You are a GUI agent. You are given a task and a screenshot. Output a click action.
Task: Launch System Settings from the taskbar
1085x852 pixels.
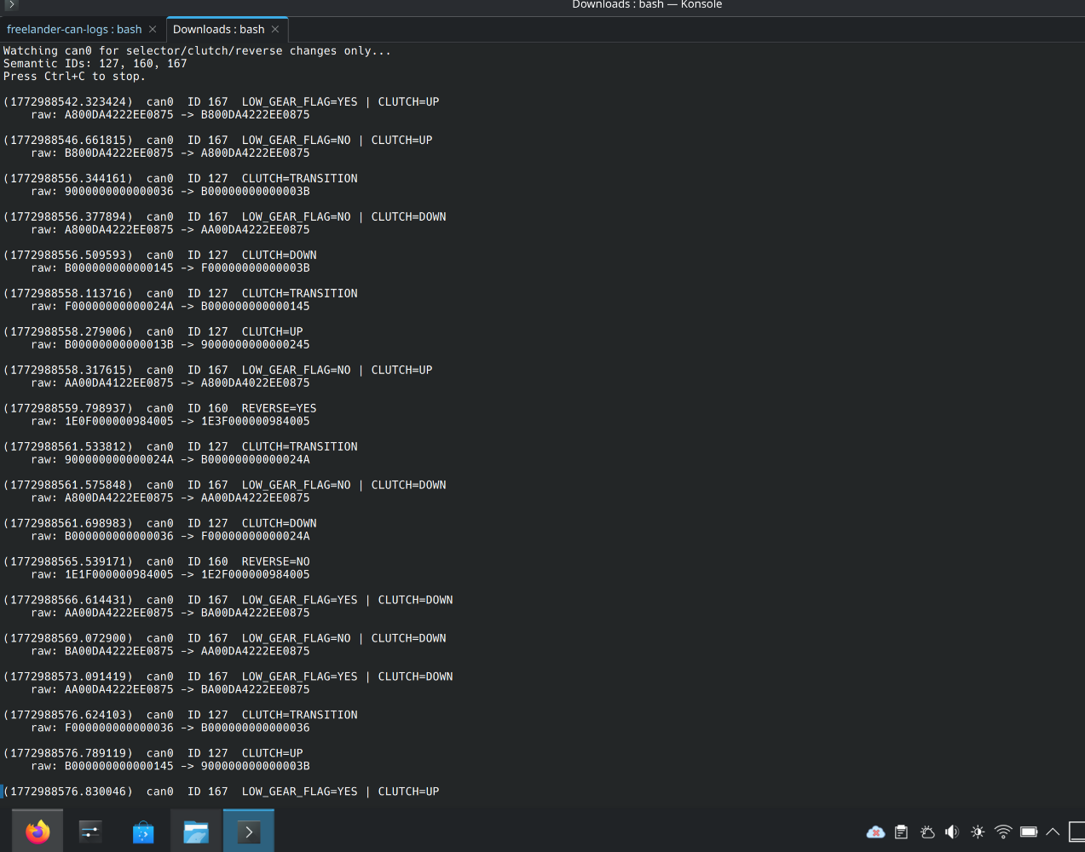[x=90, y=832]
